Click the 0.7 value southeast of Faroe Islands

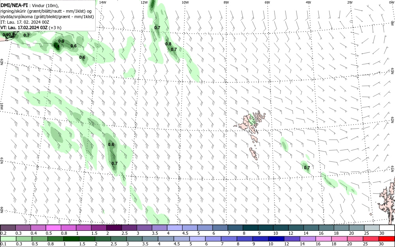[x=307, y=168]
